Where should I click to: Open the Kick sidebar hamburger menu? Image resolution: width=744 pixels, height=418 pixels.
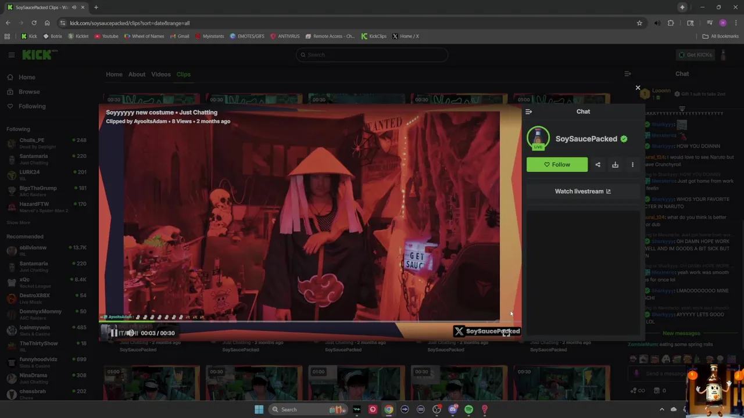click(x=11, y=55)
